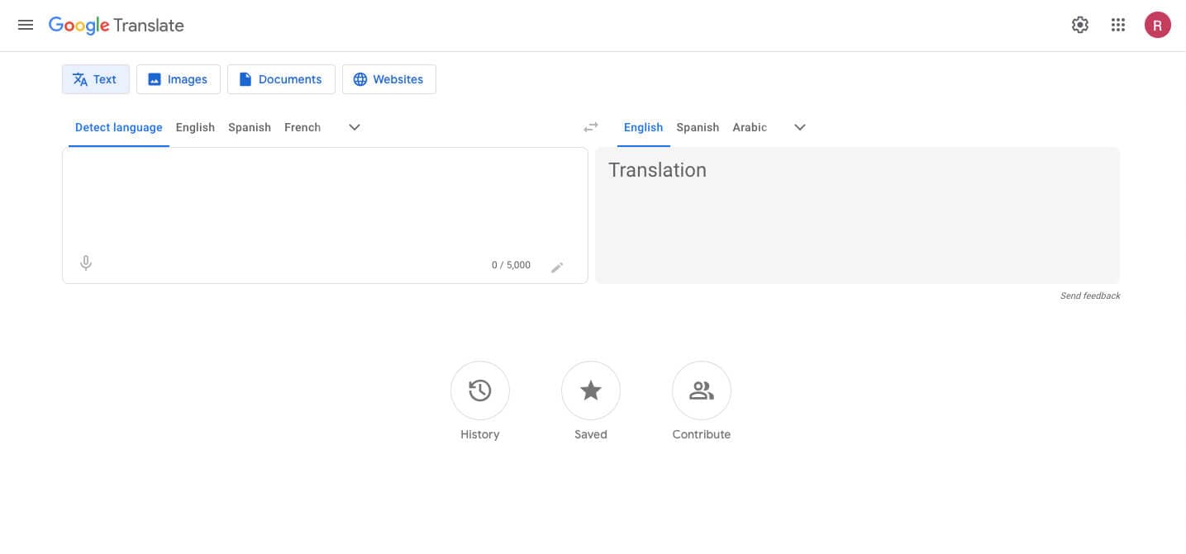
Task: View Saved translations star
Action: (591, 391)
